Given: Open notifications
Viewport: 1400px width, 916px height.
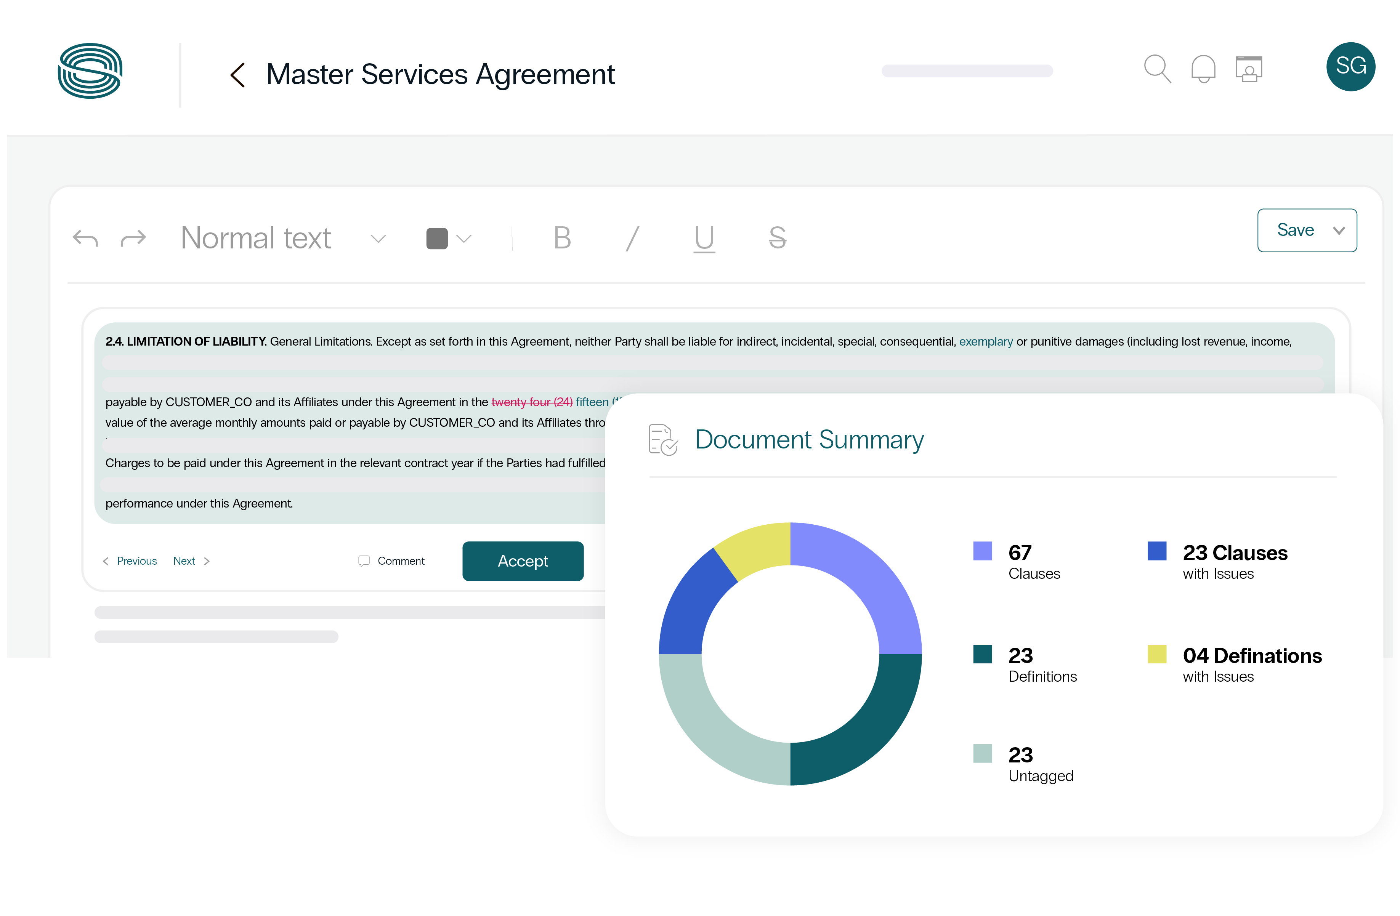Looking at the screenshot, I should click(x=1203, y=69).
